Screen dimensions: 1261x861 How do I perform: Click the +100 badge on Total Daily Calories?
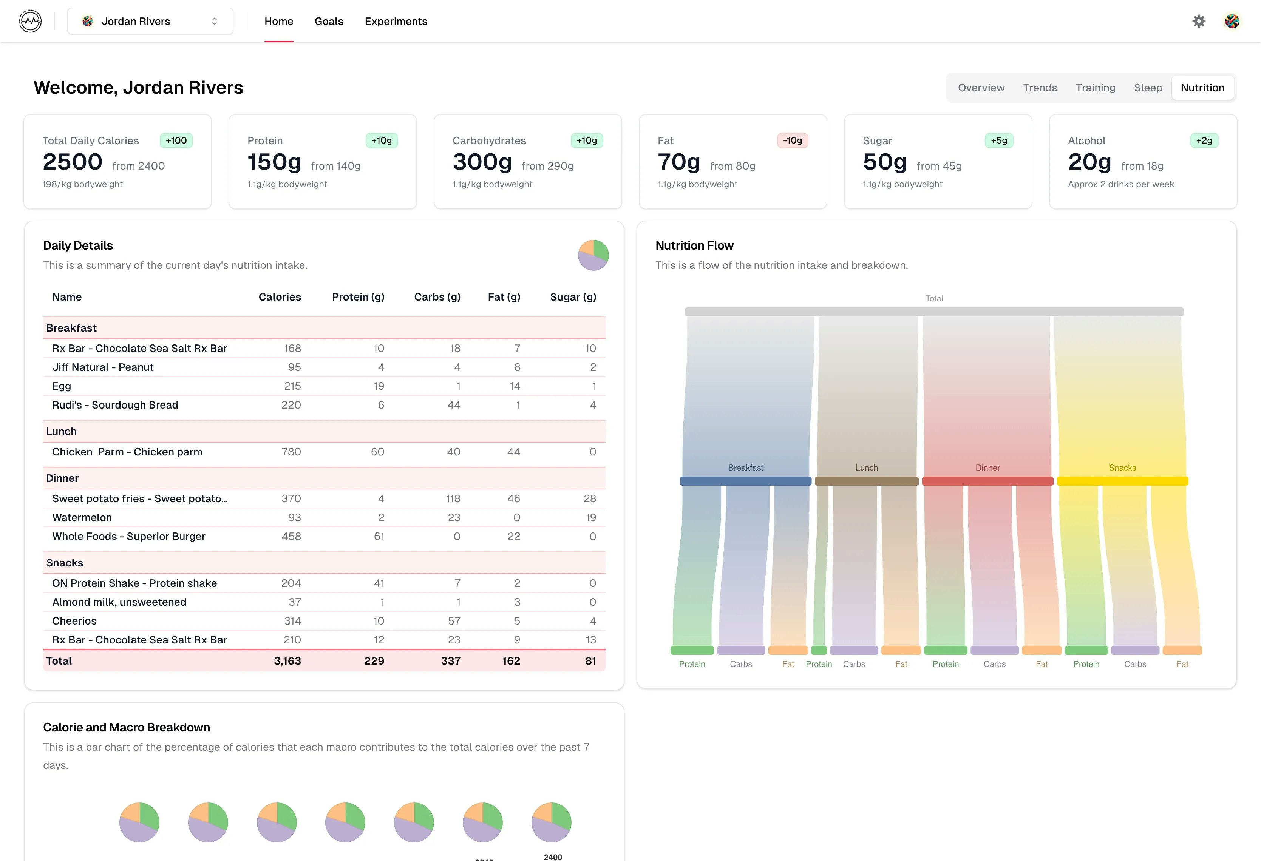(x=176, y=140)
